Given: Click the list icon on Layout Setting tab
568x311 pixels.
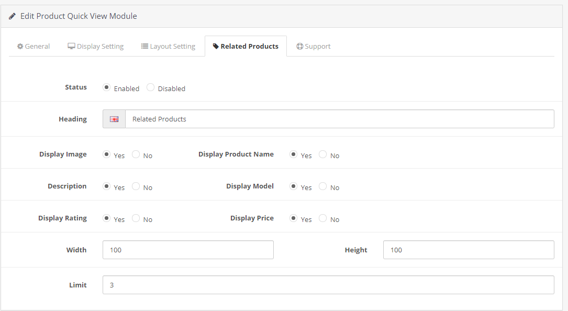Looking at the screenshot, I should tap(144, 46).
